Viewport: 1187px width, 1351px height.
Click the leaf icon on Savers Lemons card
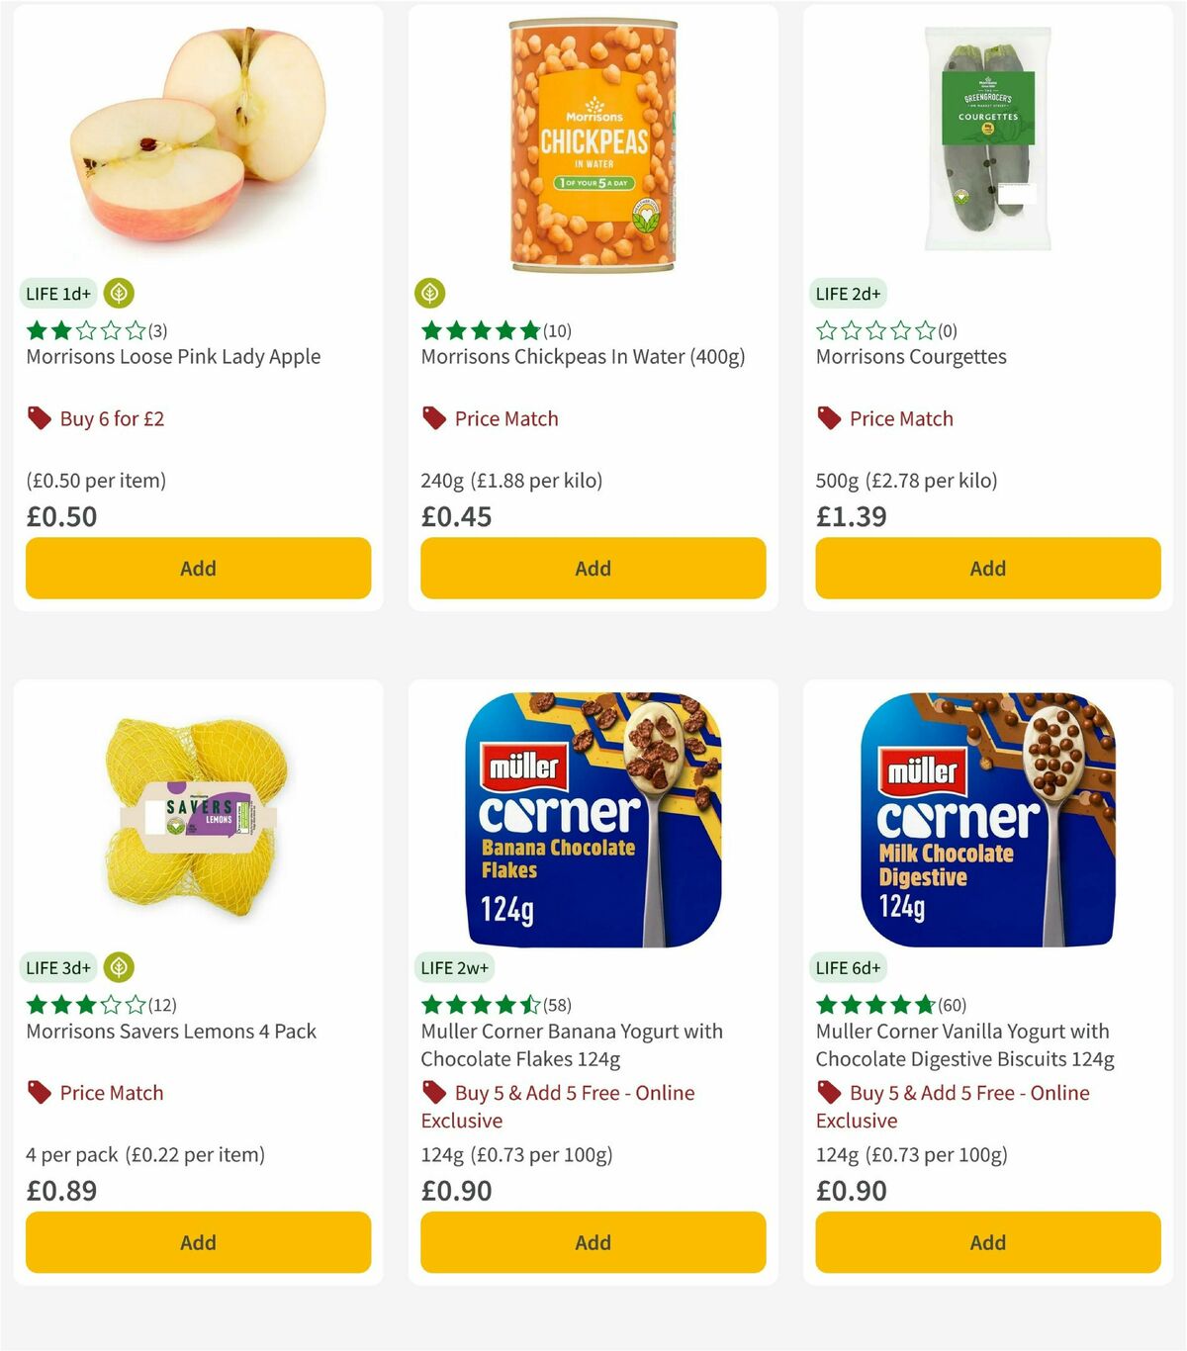click(x=119, y=967)
